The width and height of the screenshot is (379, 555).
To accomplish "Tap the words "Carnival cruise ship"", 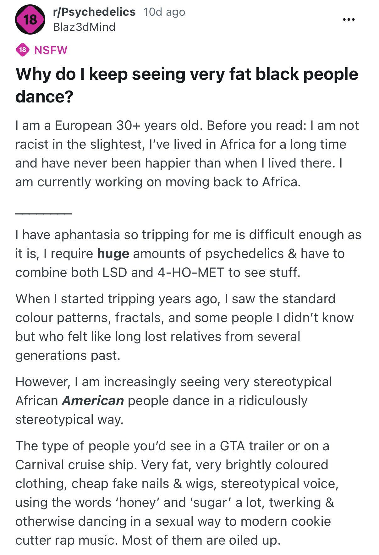I will pos(76,465).
